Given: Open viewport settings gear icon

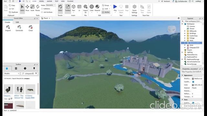Looking at the screenshot, I should click(179, 18).
